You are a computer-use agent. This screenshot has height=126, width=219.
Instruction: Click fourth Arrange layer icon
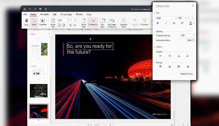point(188,66)
